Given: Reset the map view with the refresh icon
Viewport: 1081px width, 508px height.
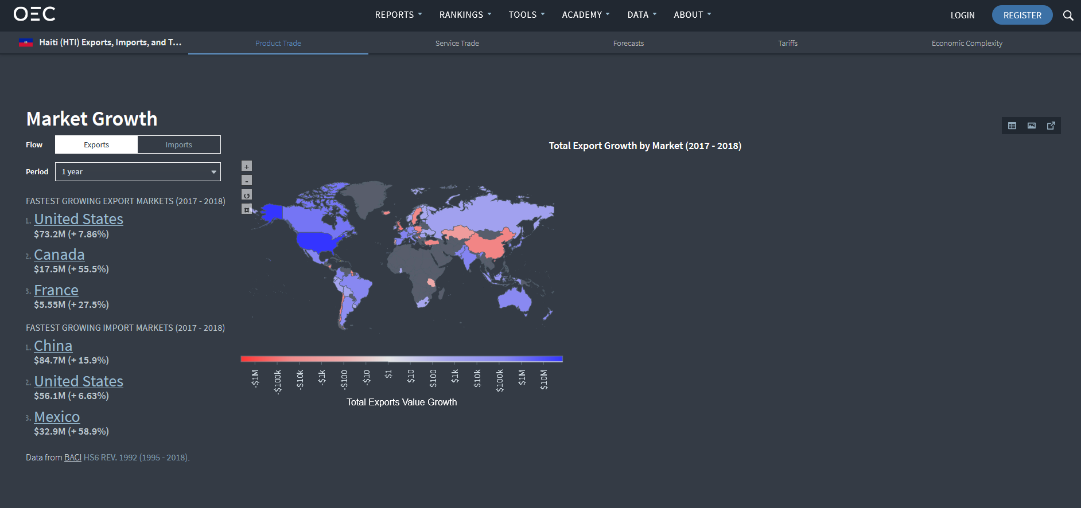Looking at the screenshot, I should pos(247,195).
